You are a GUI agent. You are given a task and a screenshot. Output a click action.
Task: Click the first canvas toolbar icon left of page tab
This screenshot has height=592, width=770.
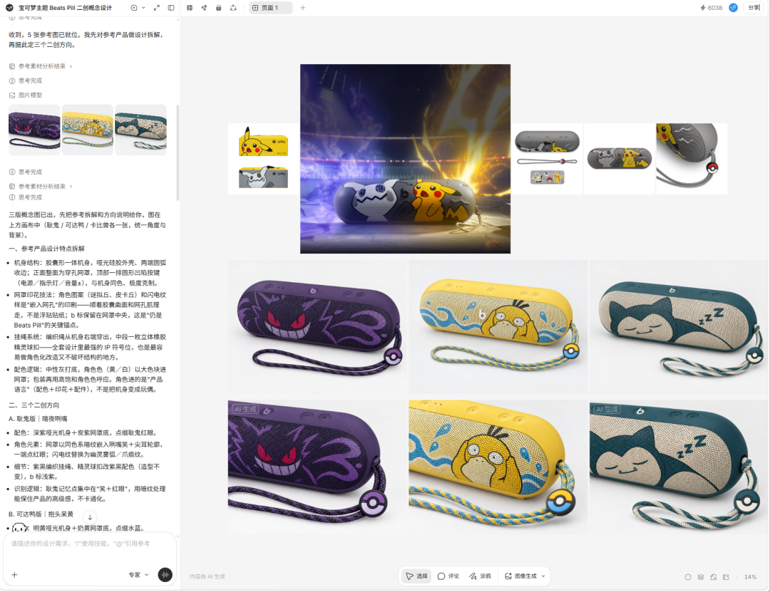[190, 8]
